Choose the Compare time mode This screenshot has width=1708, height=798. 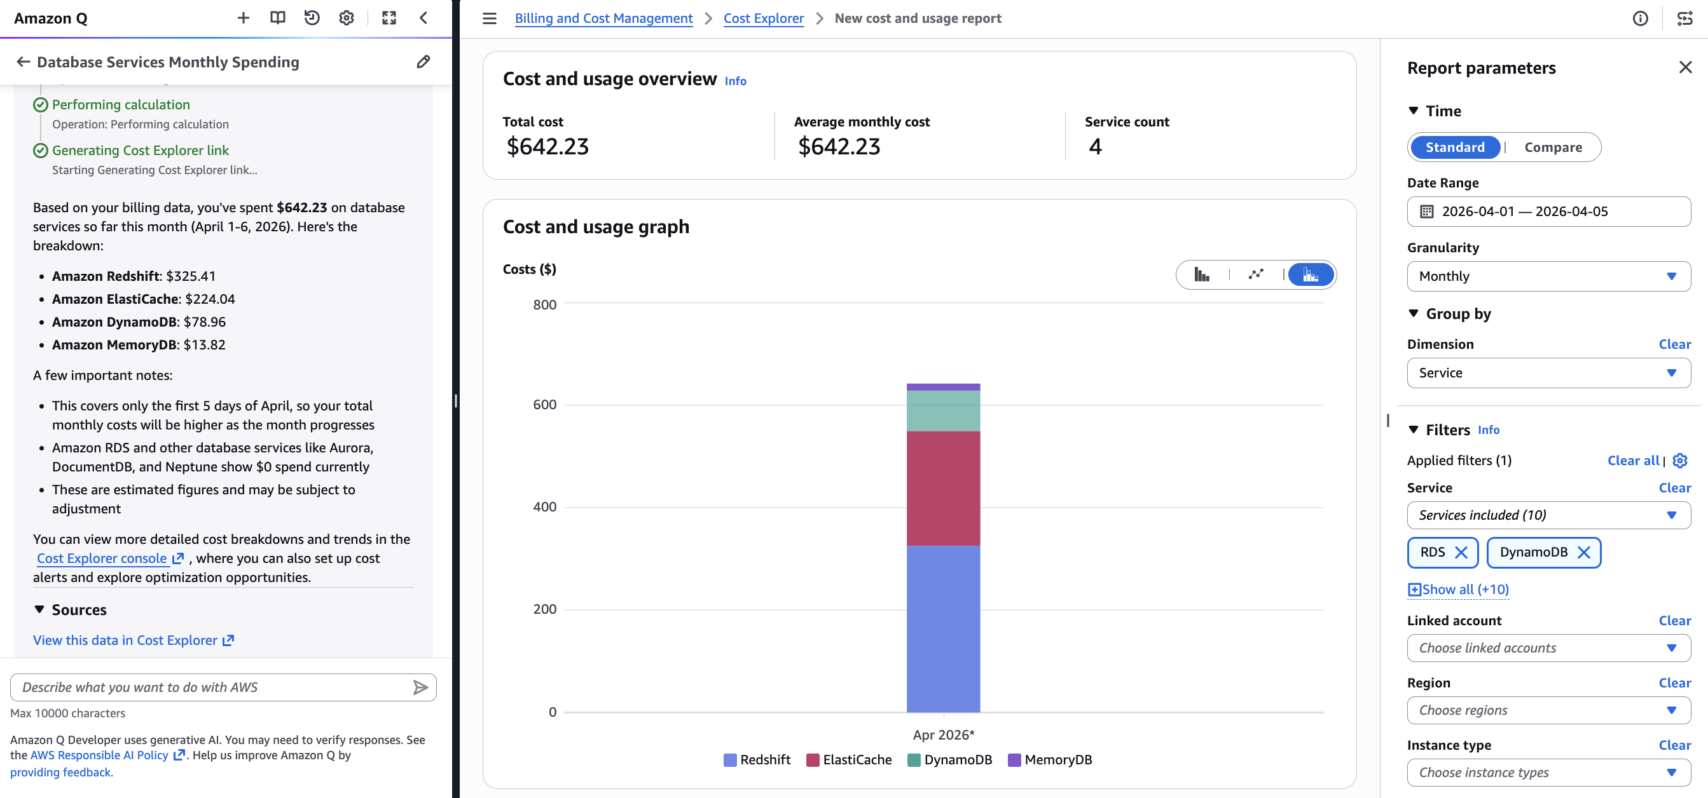[x=1553, y=147]
